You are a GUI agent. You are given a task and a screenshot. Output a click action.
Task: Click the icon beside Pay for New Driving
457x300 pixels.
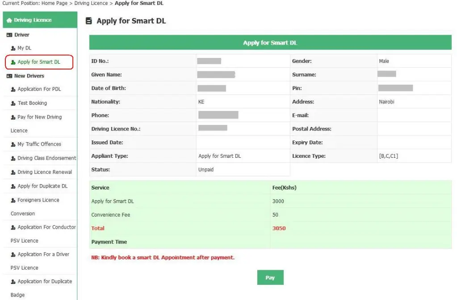(13, 117)
